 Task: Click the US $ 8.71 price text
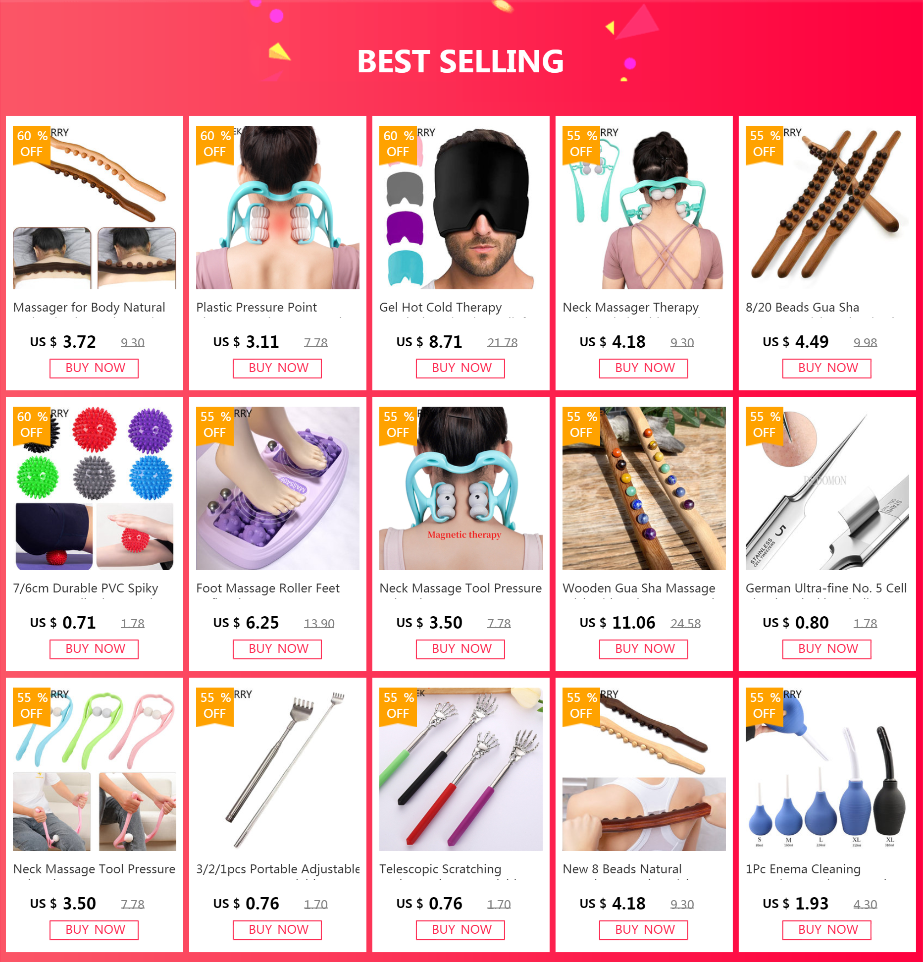pos(429,342)
